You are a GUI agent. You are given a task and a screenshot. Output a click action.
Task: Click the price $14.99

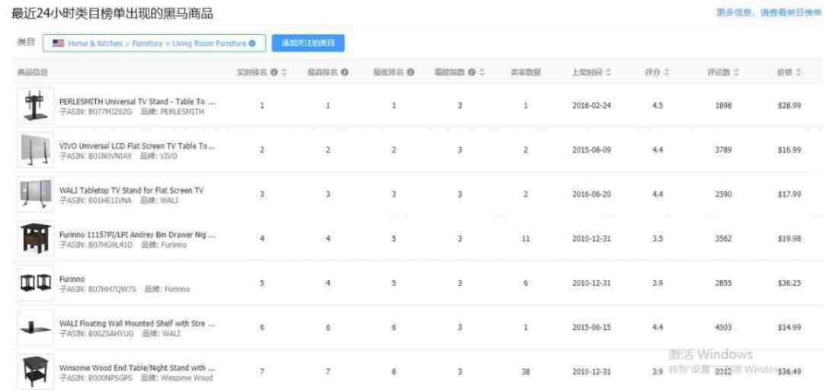(789, 328)
